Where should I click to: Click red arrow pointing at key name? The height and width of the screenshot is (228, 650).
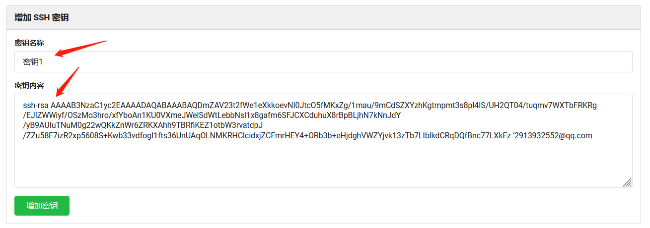[80, 49]
